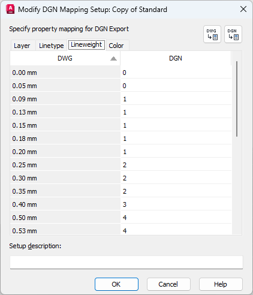Click the Cancel button
This screenshot has width=253, height=295.
(168, 284)
